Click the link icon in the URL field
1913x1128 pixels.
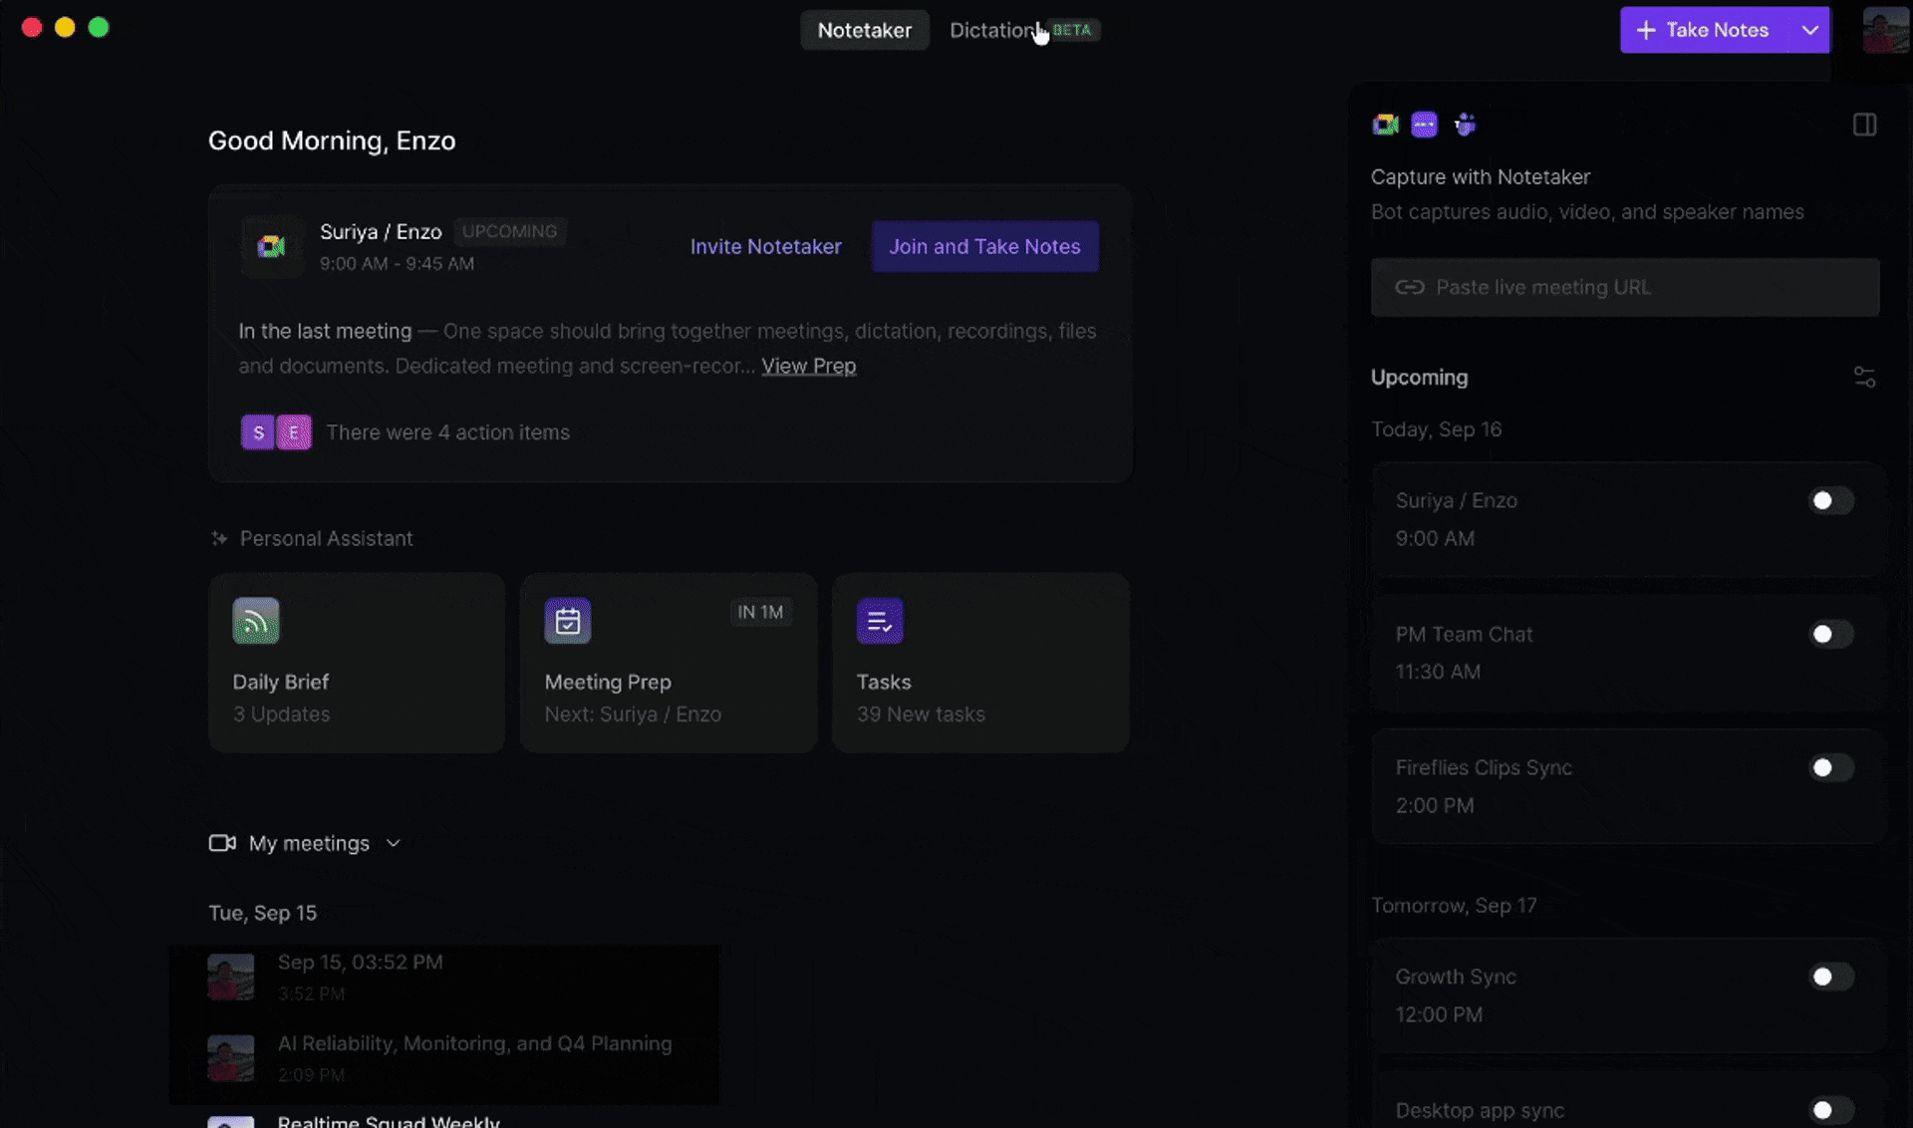1409,287
